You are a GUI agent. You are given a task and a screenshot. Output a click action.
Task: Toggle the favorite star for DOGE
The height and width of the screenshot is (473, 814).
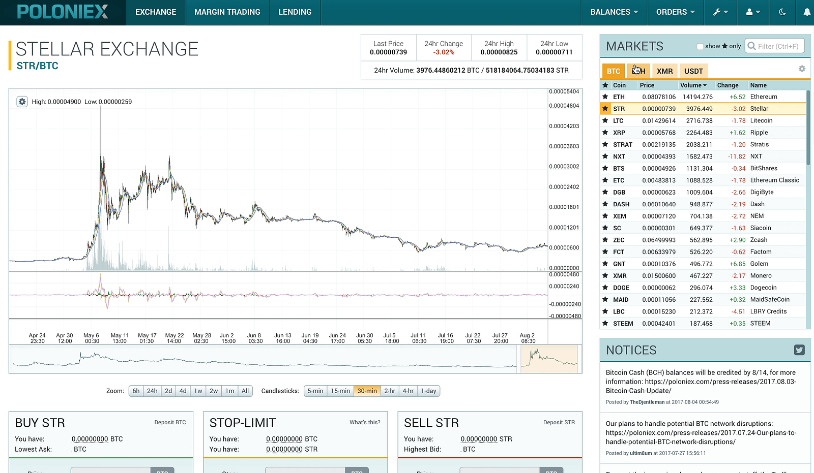tap(605, 288)
